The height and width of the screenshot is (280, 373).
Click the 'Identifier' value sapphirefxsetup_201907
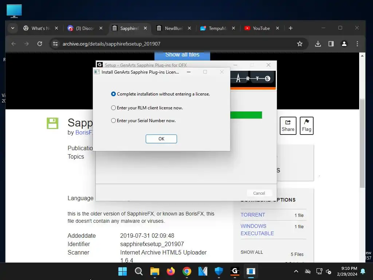point(152,244)
